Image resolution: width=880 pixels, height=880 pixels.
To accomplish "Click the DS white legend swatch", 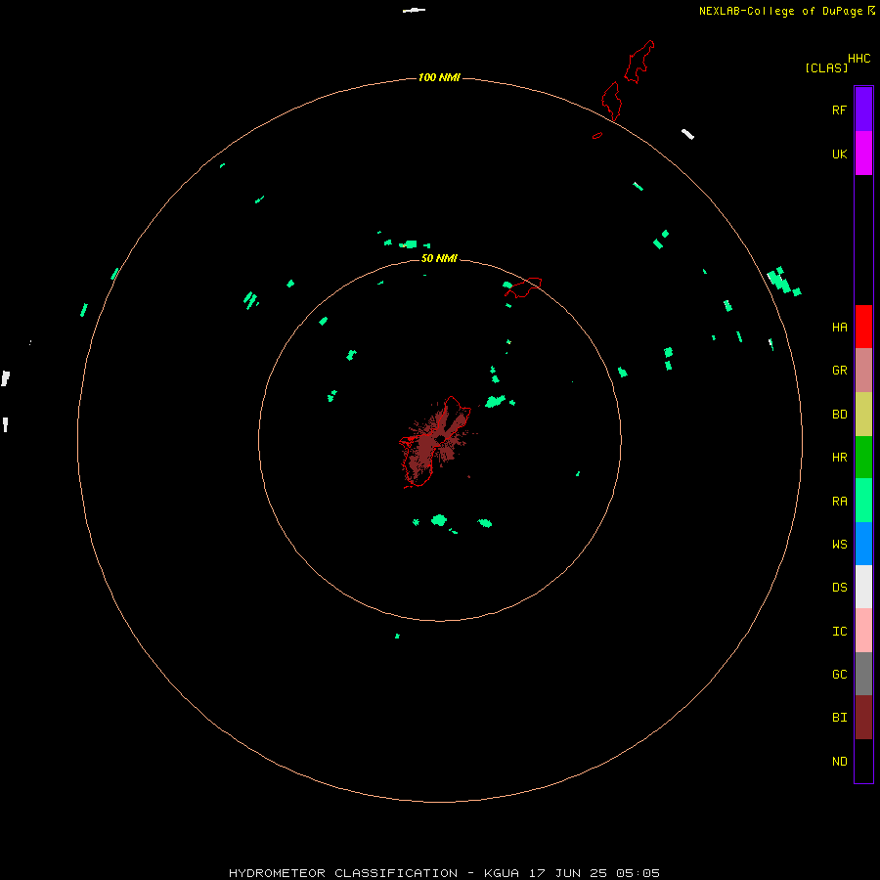I will tap(863, 587).
